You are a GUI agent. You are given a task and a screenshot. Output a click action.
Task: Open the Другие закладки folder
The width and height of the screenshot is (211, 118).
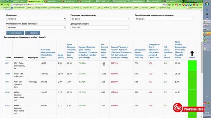(x=194, y=8)
